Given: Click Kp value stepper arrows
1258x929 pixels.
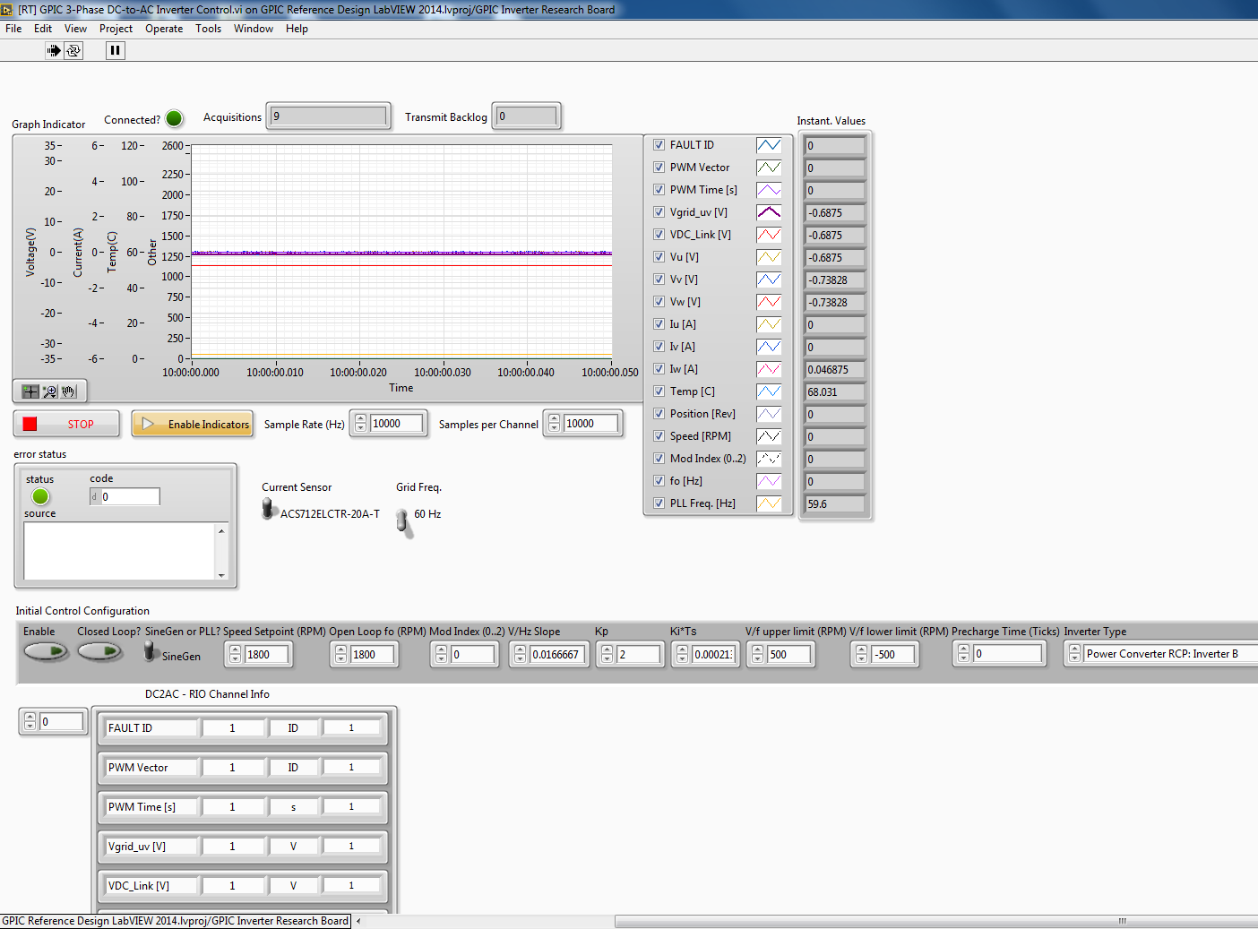Looking at the screenshot, I should click(x=607, y=655).
